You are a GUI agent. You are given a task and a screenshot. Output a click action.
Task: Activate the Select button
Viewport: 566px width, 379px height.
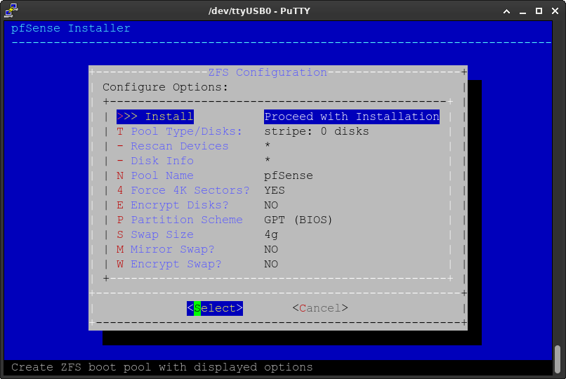point(215,309)
